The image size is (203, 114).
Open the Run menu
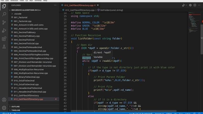pos(31,1)
